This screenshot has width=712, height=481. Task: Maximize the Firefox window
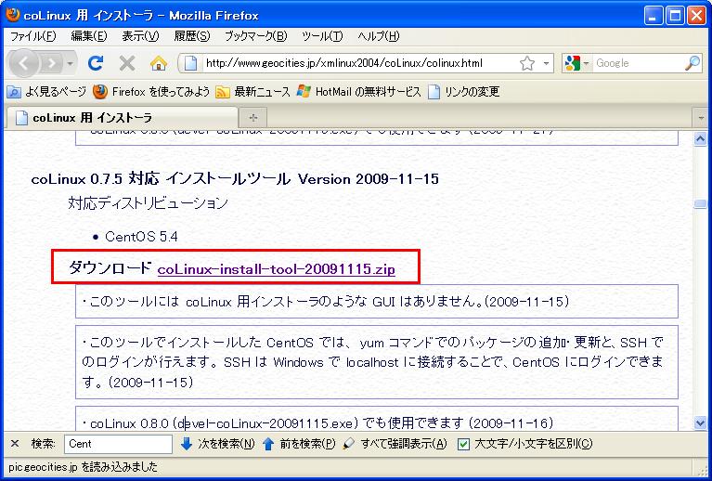tap(675, 16)
